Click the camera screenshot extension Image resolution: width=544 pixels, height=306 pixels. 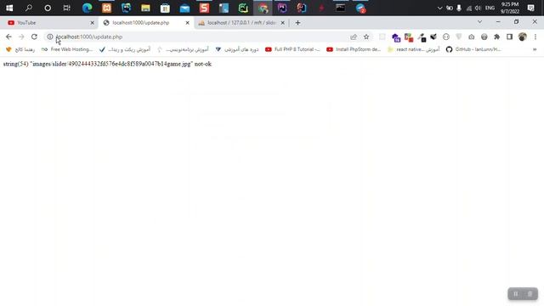pos(471,37)
